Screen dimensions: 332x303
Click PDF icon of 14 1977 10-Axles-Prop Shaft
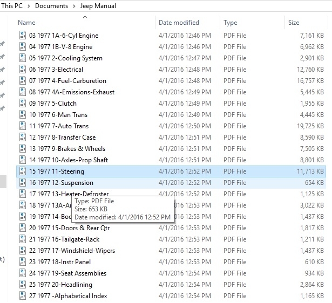tap(23, 160)
